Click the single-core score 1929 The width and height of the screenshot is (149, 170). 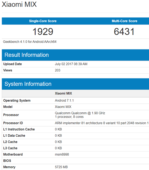(x=43, y=32)
